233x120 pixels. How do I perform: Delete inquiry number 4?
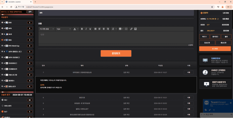188,109
